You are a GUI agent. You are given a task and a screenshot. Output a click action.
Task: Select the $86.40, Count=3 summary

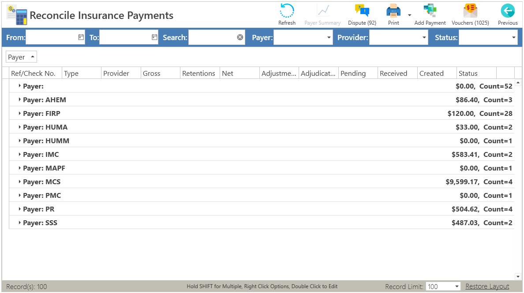pos(484,100)
